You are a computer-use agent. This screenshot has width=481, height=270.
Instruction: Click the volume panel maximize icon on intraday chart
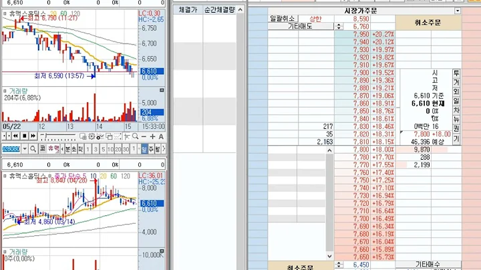click(x=162, y=90)
